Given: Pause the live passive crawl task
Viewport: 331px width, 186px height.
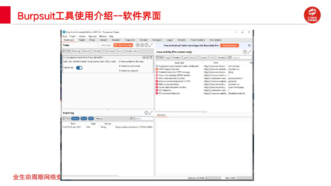Looking at the screenshot, I should tap(144, 57).
